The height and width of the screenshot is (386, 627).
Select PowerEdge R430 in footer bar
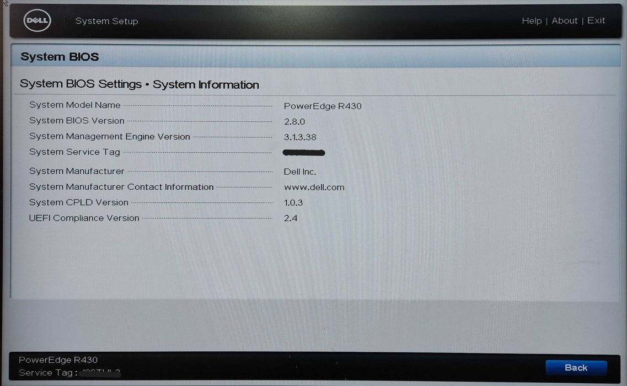[x=58, y=360]
